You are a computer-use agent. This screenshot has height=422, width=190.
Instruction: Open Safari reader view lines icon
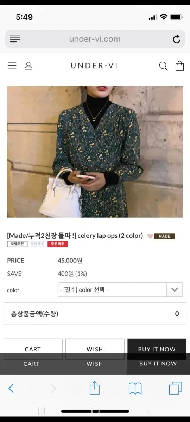pos(15,39)
